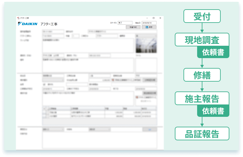The width and height of the screenshot is (243, 157).
Task: Click the DAIKIN logo in the header
Action: (x=28, y=24)
